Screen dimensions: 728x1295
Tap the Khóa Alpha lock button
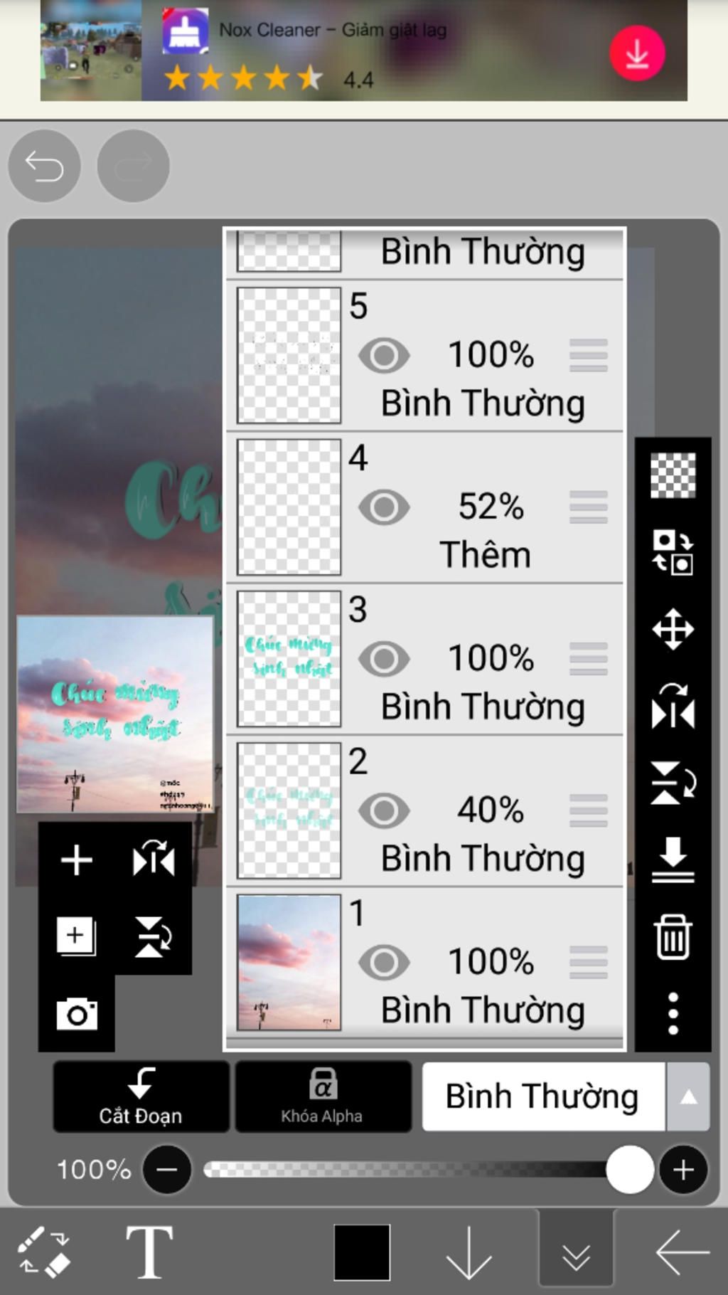point(323,1096)
